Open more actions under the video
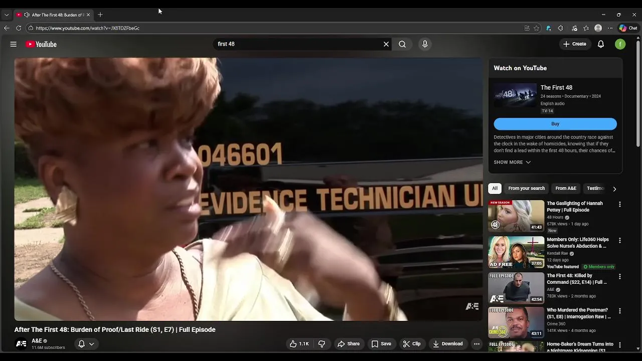This screenshot has height=361, width=642. click(477, 344)
